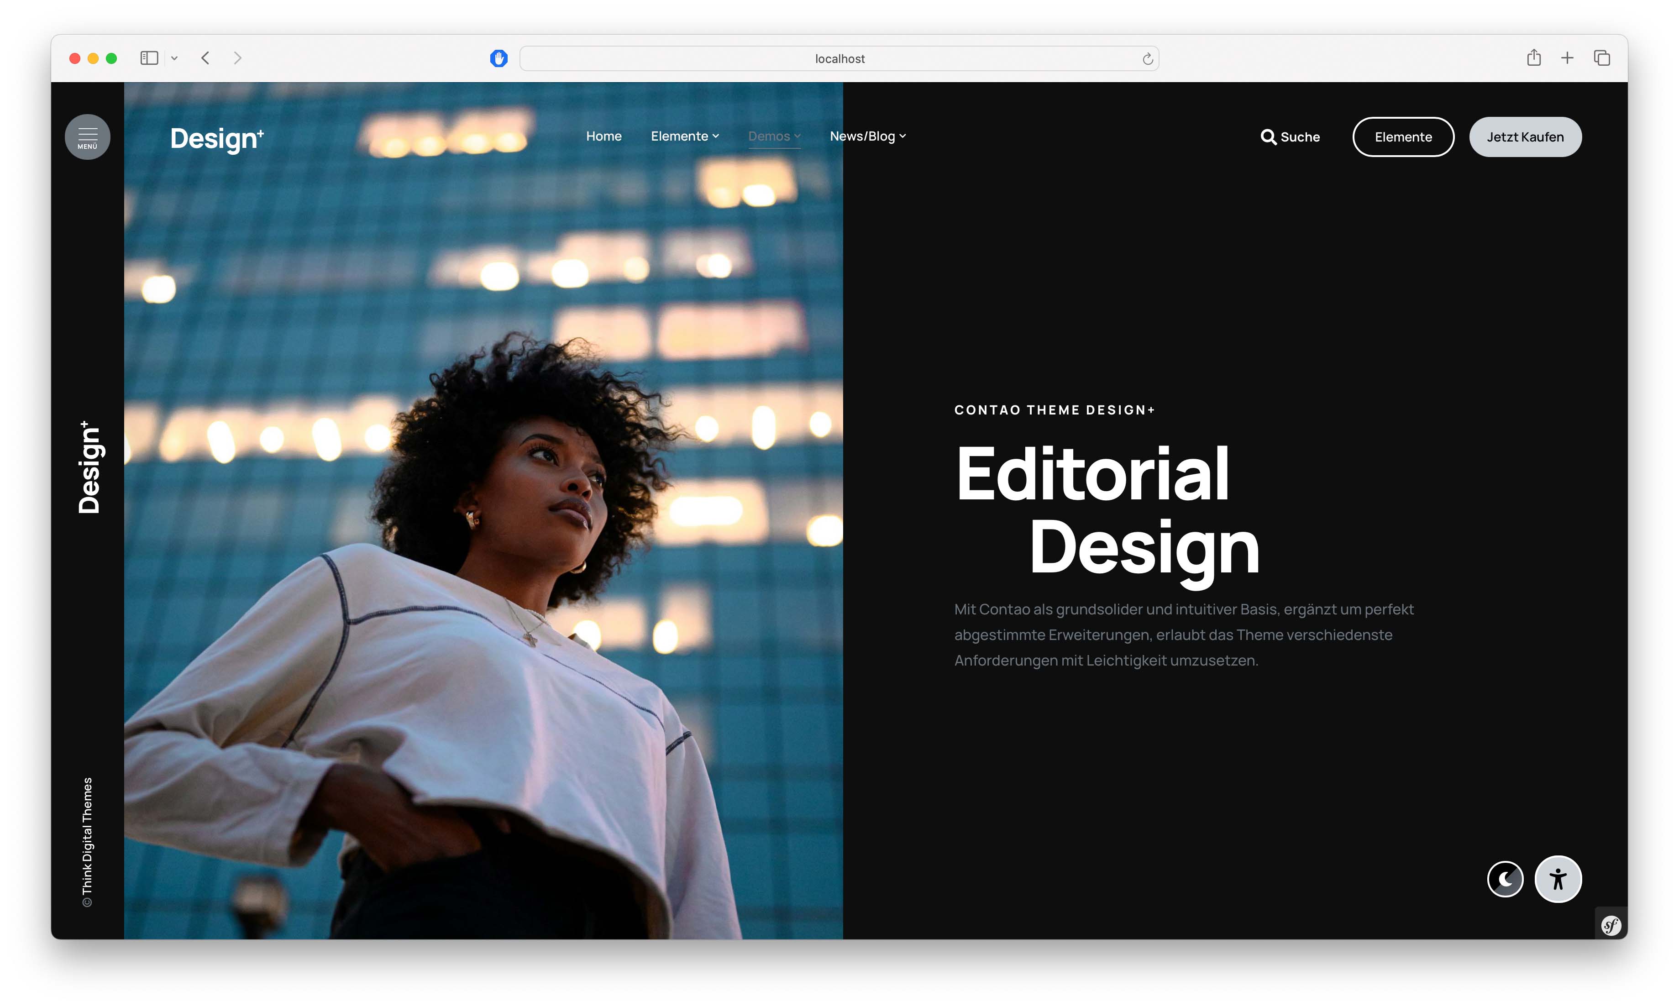Click the Suche magnifier icon
This screenshot has height=1007, width=1679.
(x=1267, y=137)
